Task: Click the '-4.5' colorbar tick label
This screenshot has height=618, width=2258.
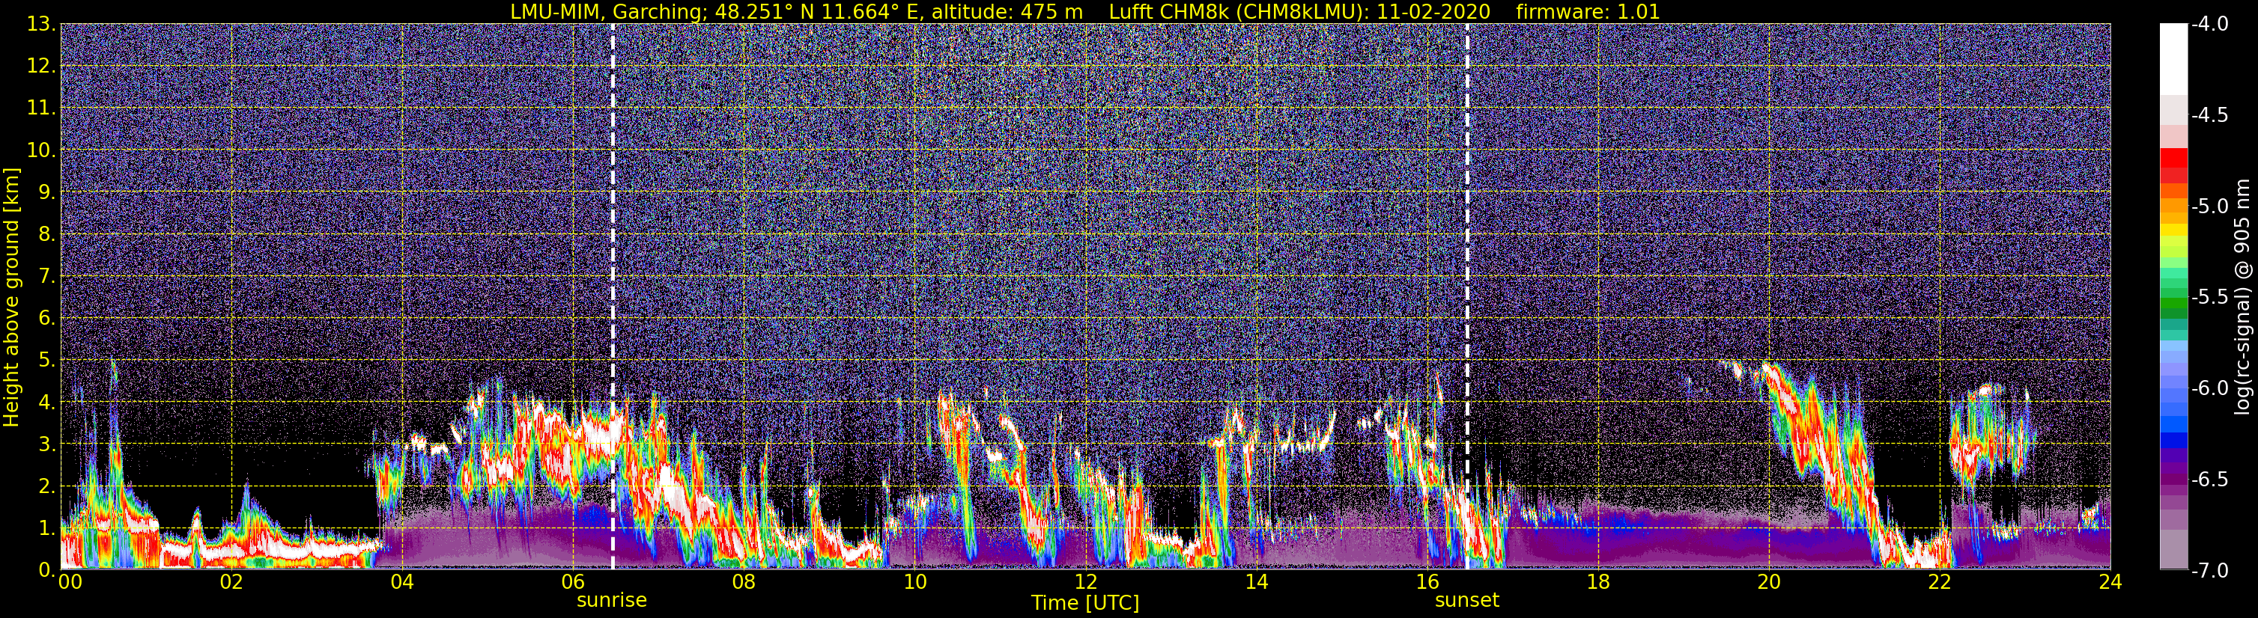Action: click(2209, 115)
